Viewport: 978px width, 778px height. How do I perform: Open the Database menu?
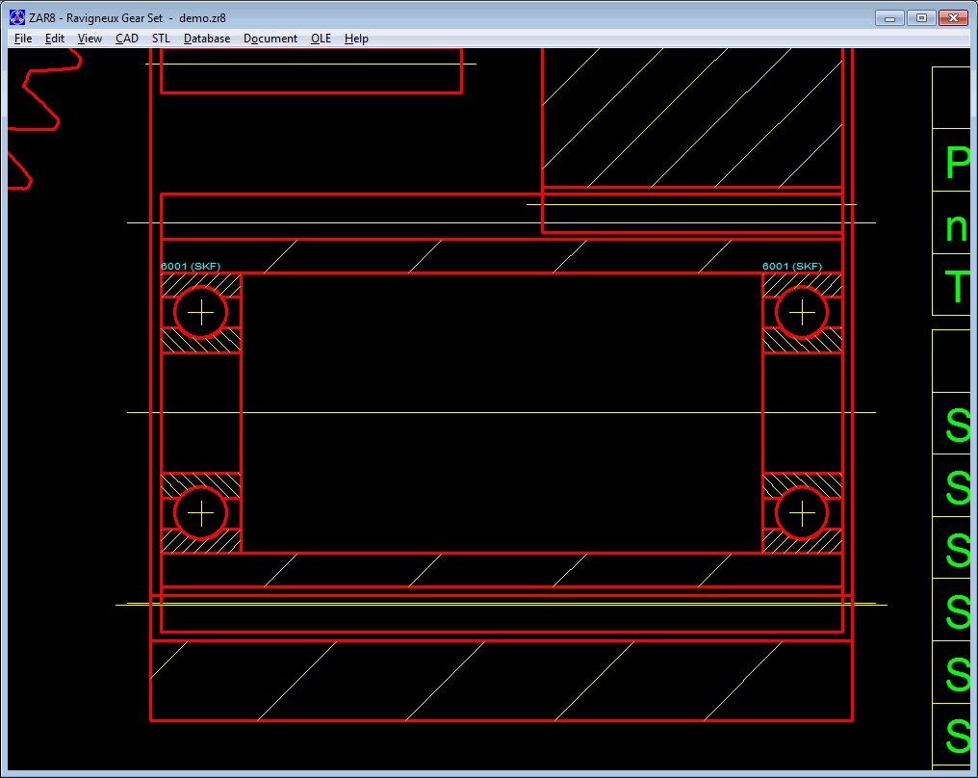(x=207, y=39)
